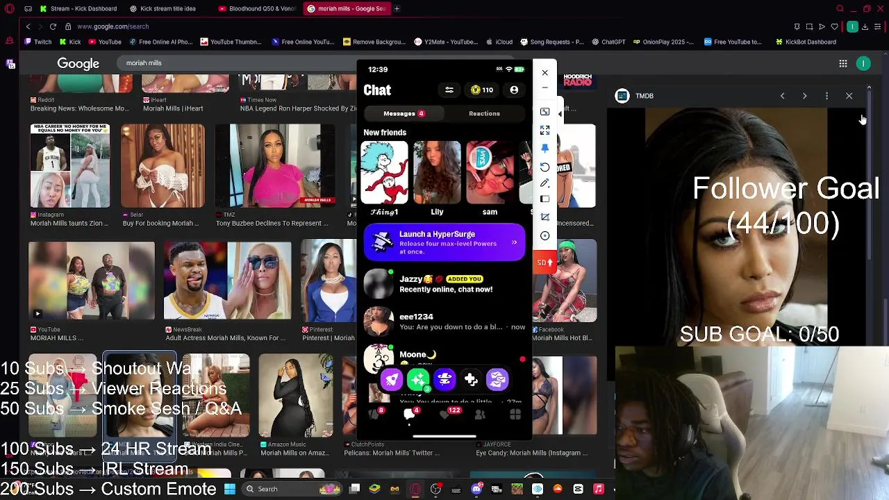The width and height of the screenshot is (889, 500).
Task: Open the chat bubble tab with badge 4
Action: [410, 414]
